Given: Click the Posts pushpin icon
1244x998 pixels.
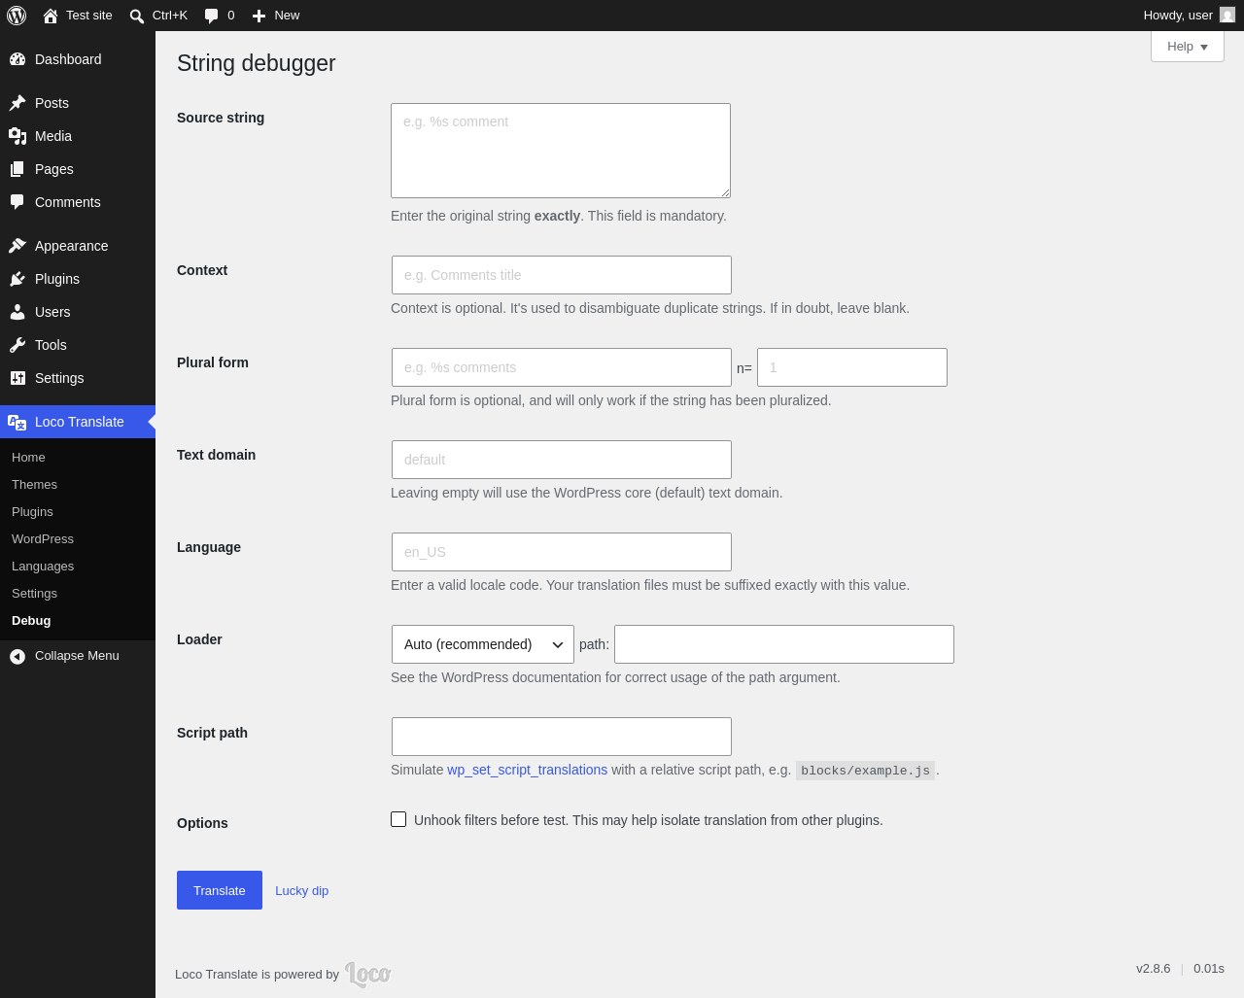Looking at the screenshot, I should click(x=17, y=103).
